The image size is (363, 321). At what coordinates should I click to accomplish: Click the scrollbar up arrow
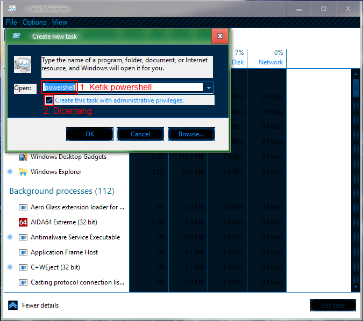[x=356, y=74]
